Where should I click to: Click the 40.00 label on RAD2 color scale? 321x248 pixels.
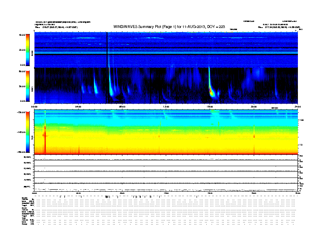(x=22, y=35)
